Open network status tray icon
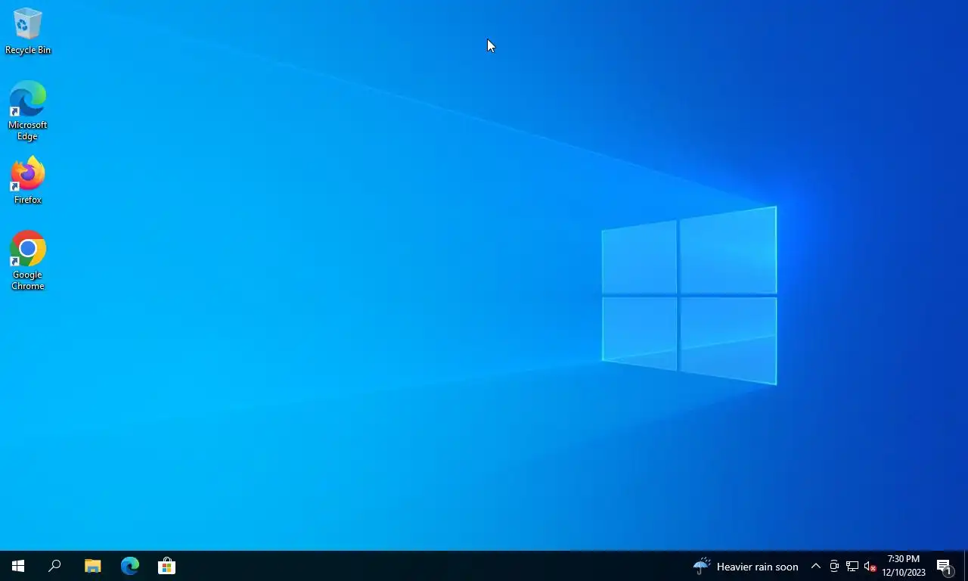 click(x=852, y=567)
